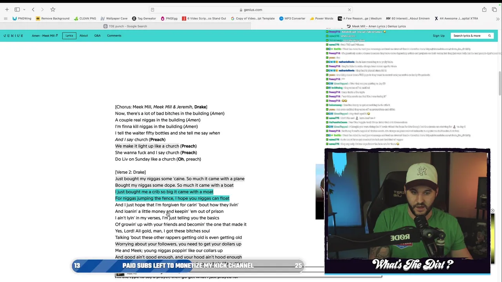Go back with the back arrow

[33, 9]
